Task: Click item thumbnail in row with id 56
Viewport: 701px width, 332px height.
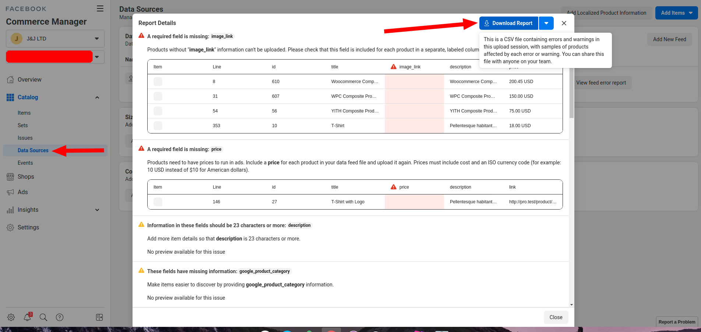Action: tap(158, 111)
